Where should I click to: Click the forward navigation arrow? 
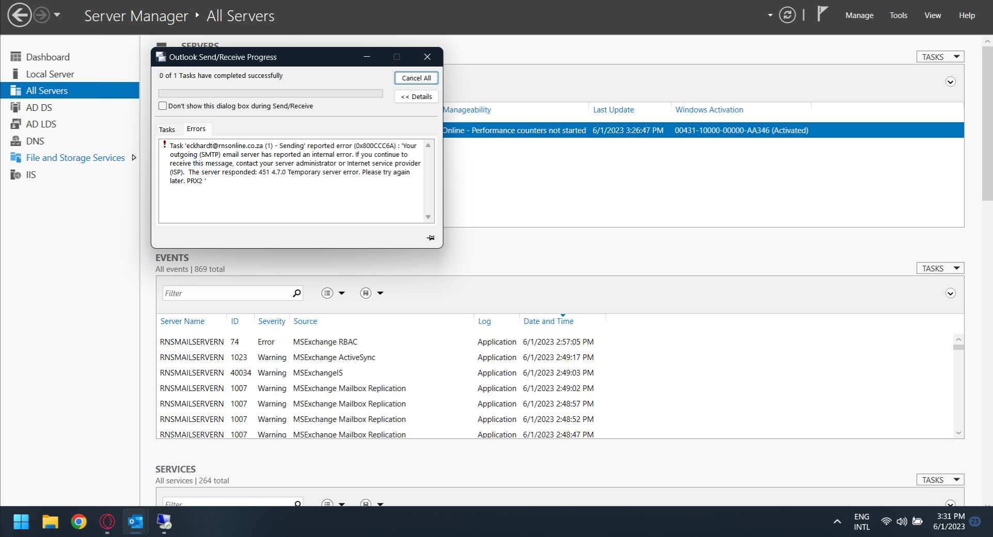[42, 15]
